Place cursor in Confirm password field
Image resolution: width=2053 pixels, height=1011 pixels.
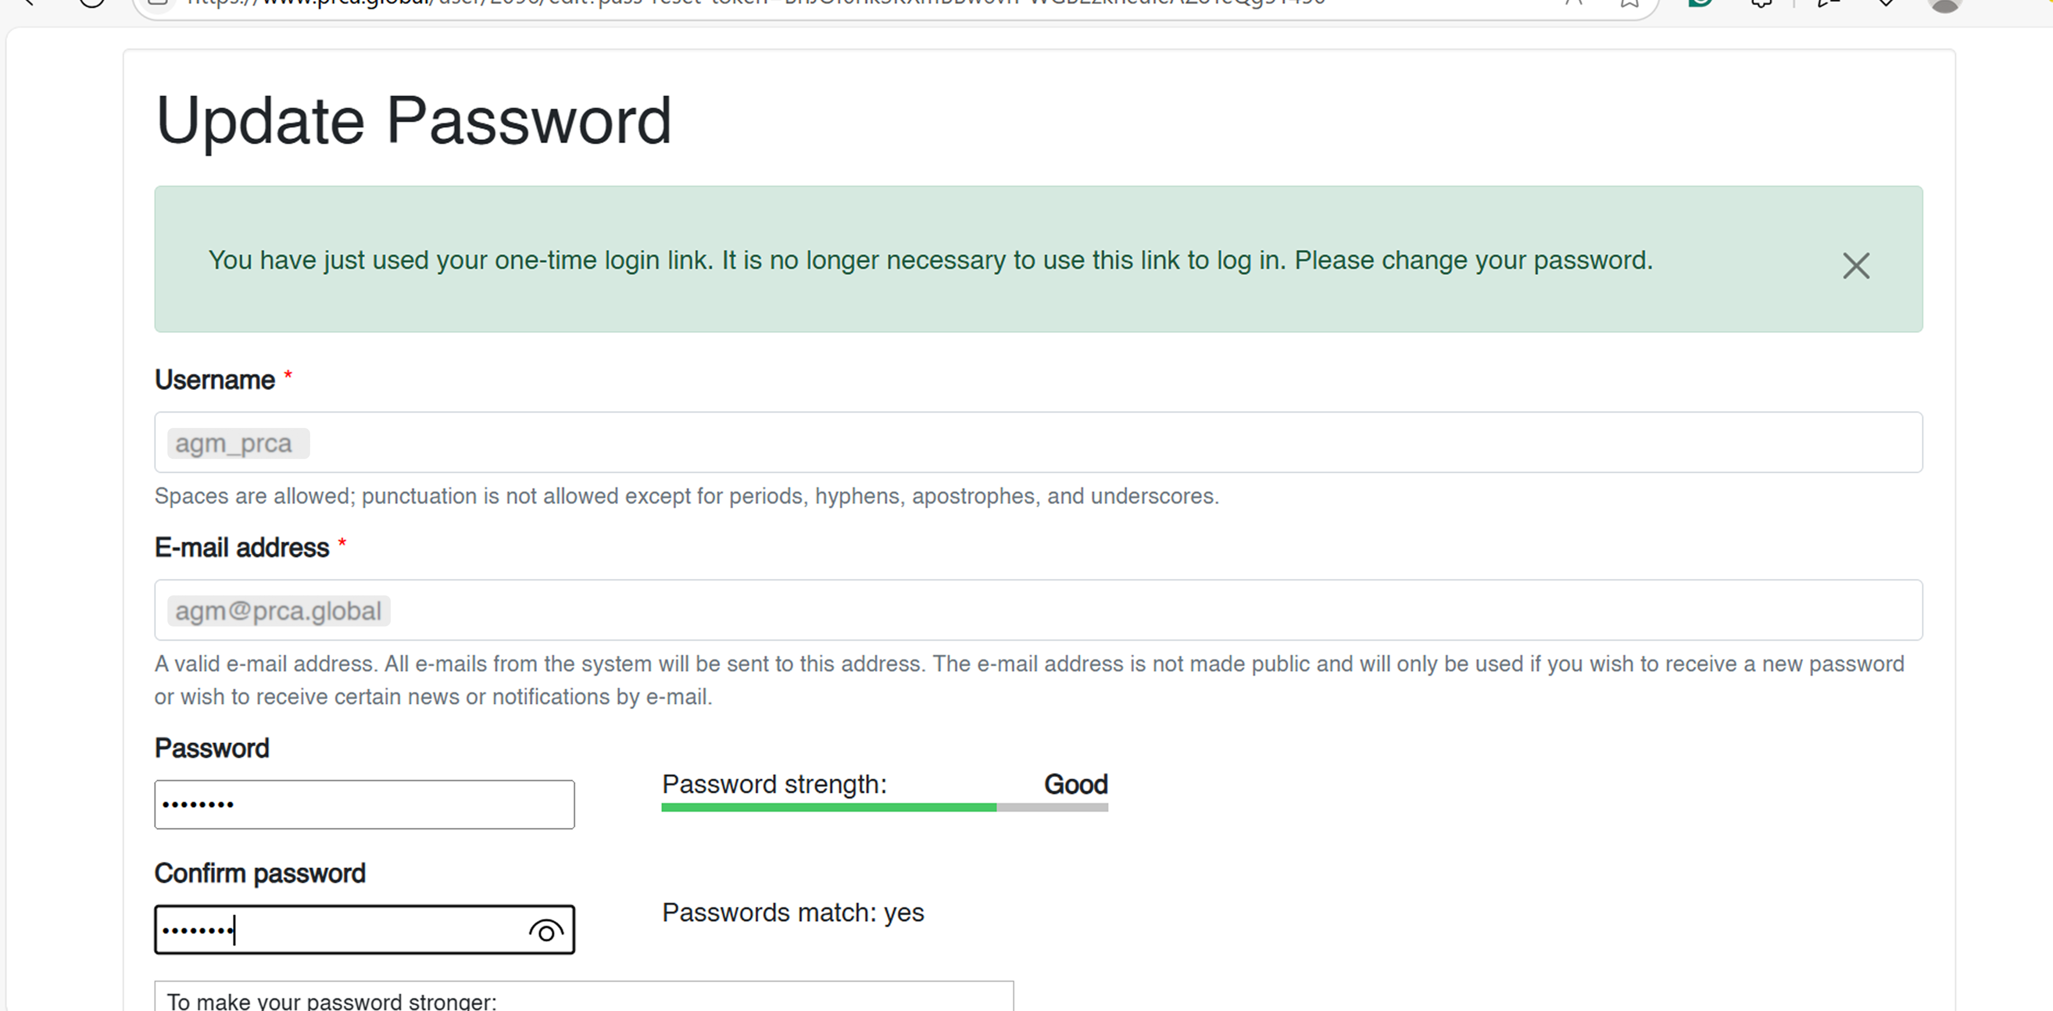click(335, 930)
